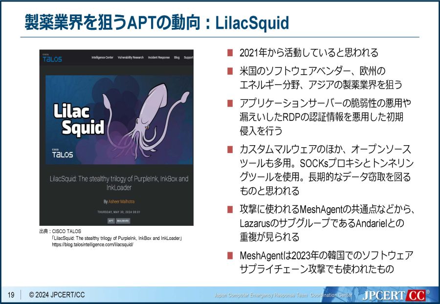440x304 pixels.
Task: Select the bullet starting '攻撃に使われるMeshAgent'
Action: pyautogui.click(x=327, y=223)
